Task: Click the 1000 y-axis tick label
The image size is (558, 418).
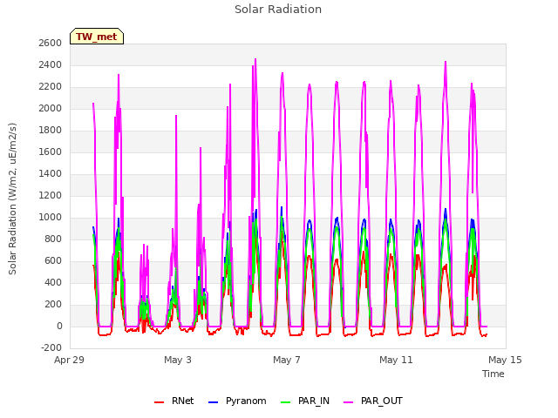Action: 51,217
